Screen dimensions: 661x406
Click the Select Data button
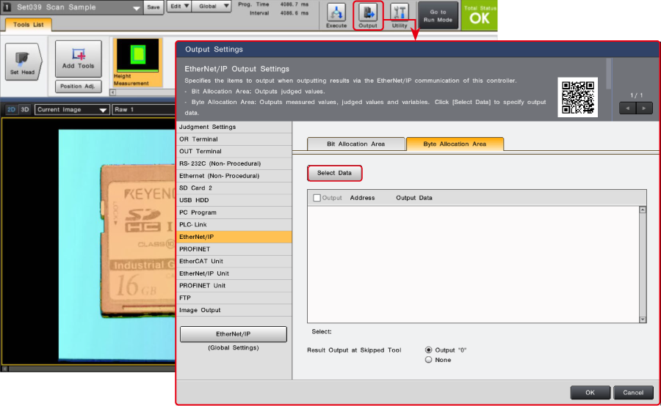click(x=334, y=173)
